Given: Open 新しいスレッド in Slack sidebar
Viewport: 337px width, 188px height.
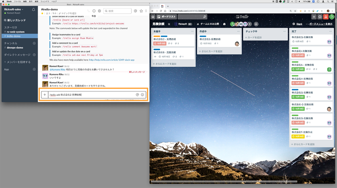Looking at the screenshot, I should (x=16, y=20).
